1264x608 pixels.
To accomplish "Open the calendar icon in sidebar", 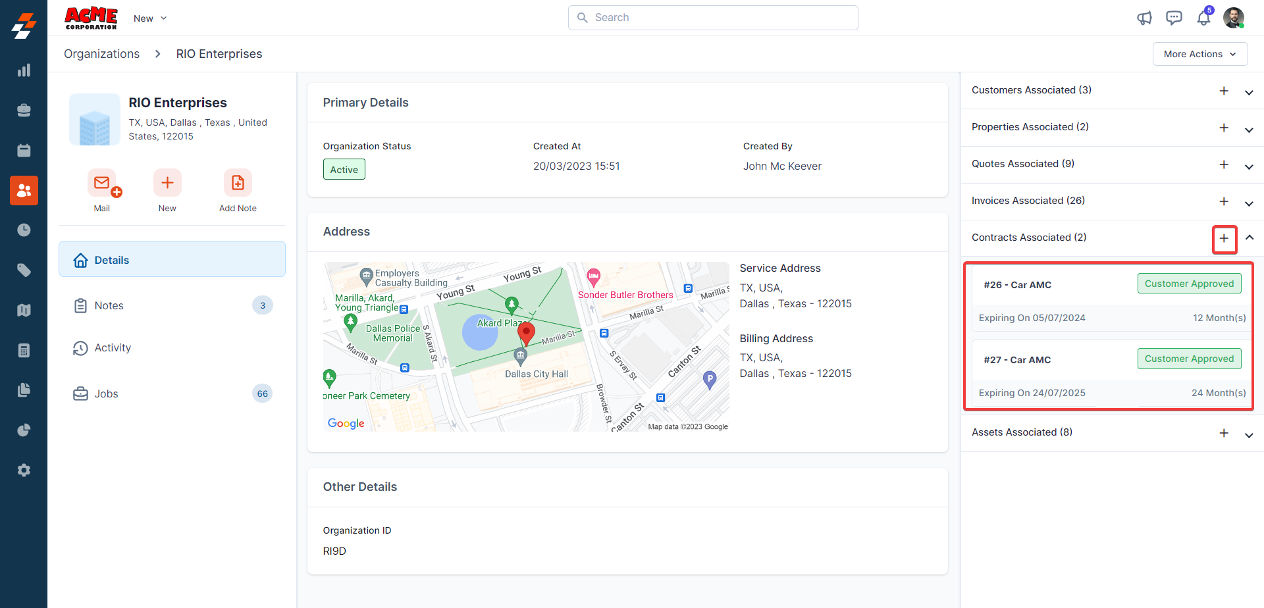I will coord(24,150).
